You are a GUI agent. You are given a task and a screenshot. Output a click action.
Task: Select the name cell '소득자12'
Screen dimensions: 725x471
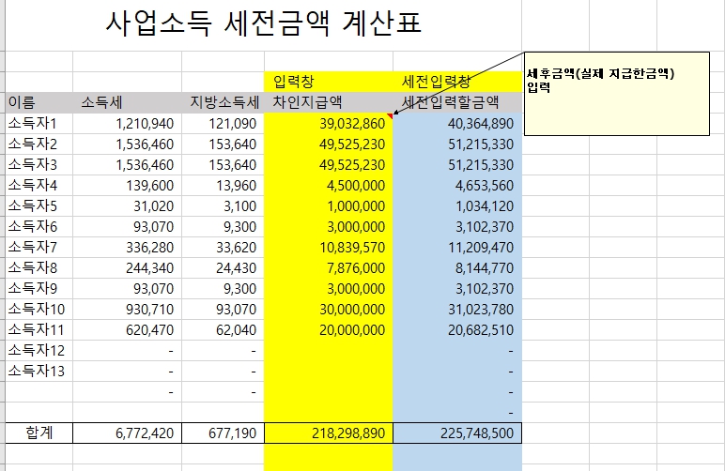point(39,351)
